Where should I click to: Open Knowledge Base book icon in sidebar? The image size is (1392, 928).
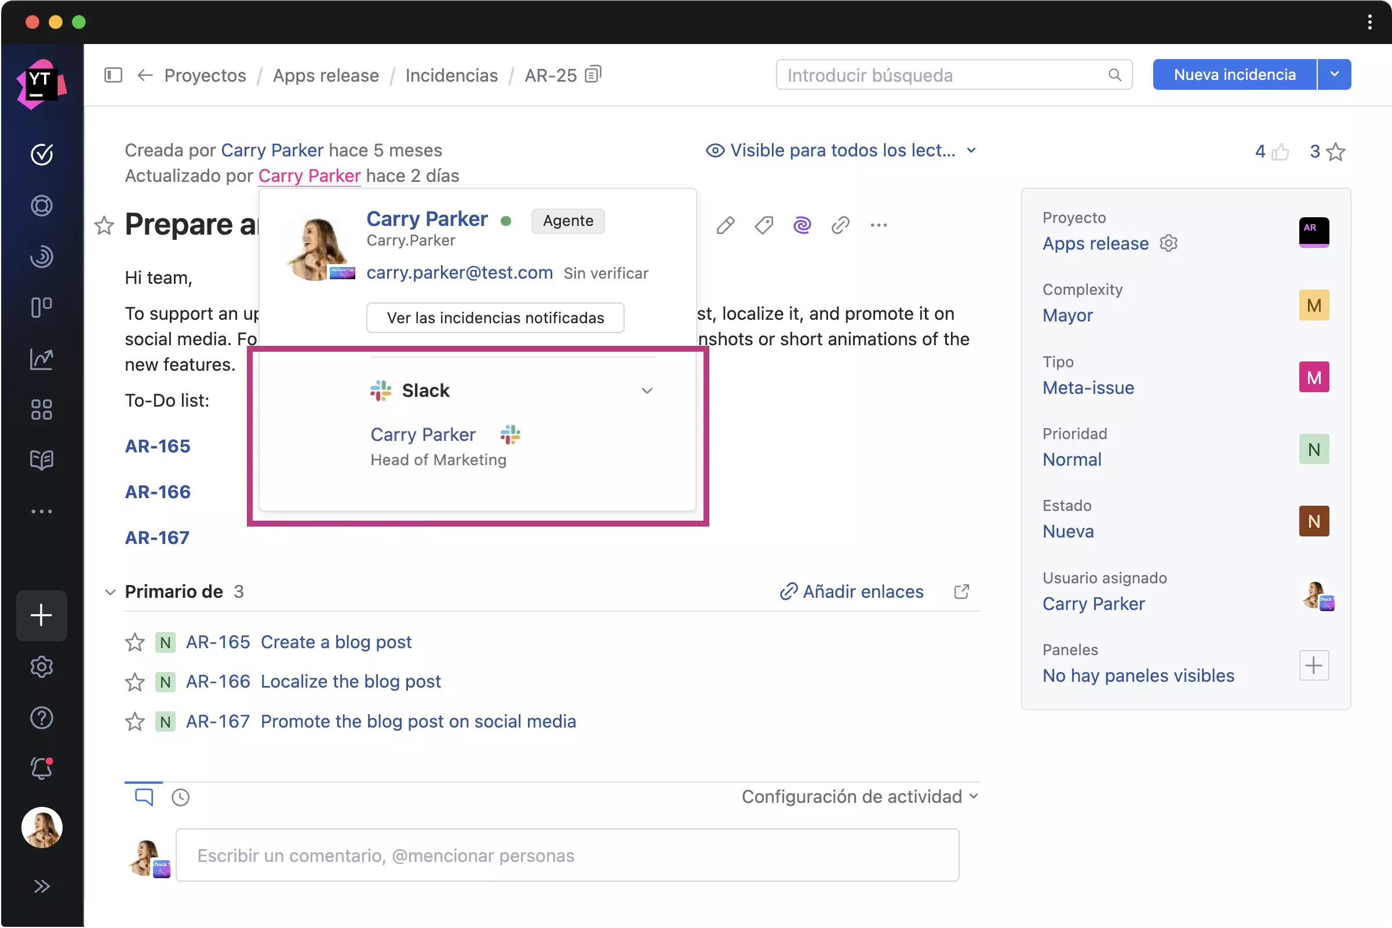pyautogui.click(x=42, y=460)
